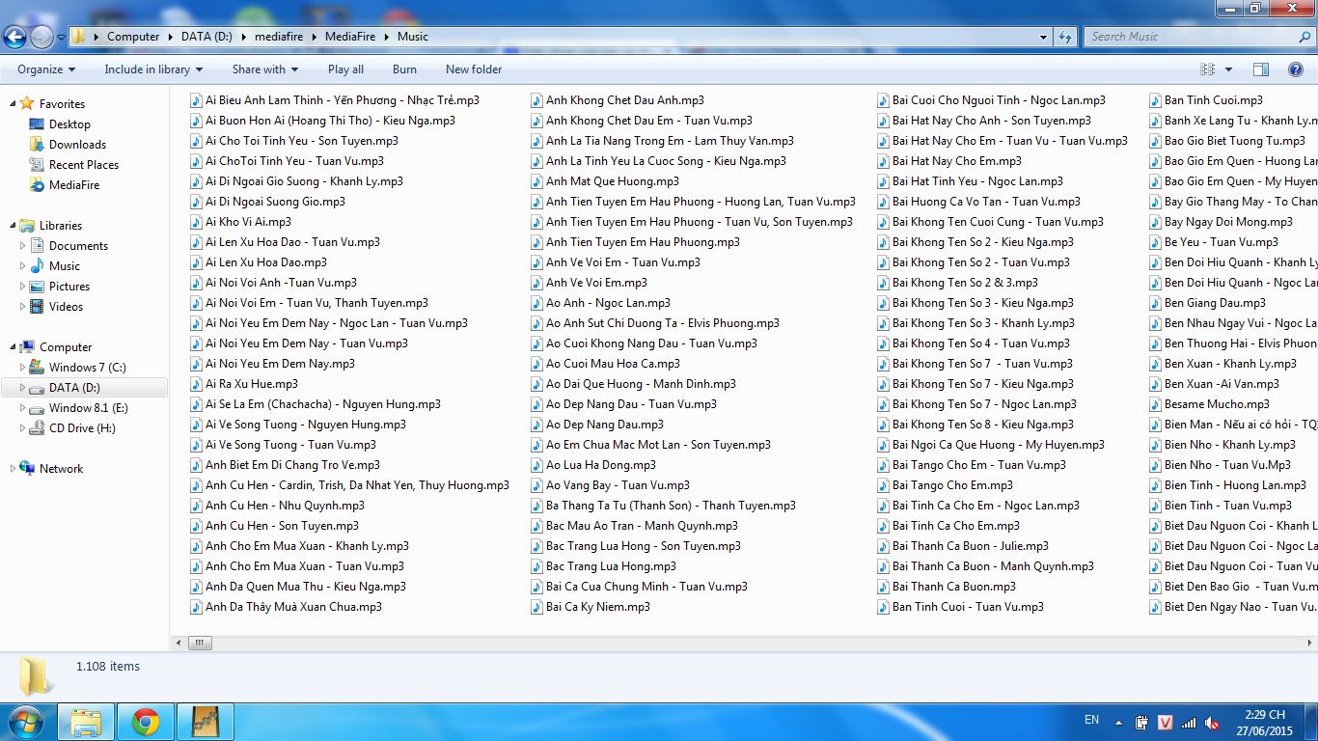The width and height of the screenshot is (1318, 741).
Task: Expand the Share with dropdown
Action: (x=264, y=69)
